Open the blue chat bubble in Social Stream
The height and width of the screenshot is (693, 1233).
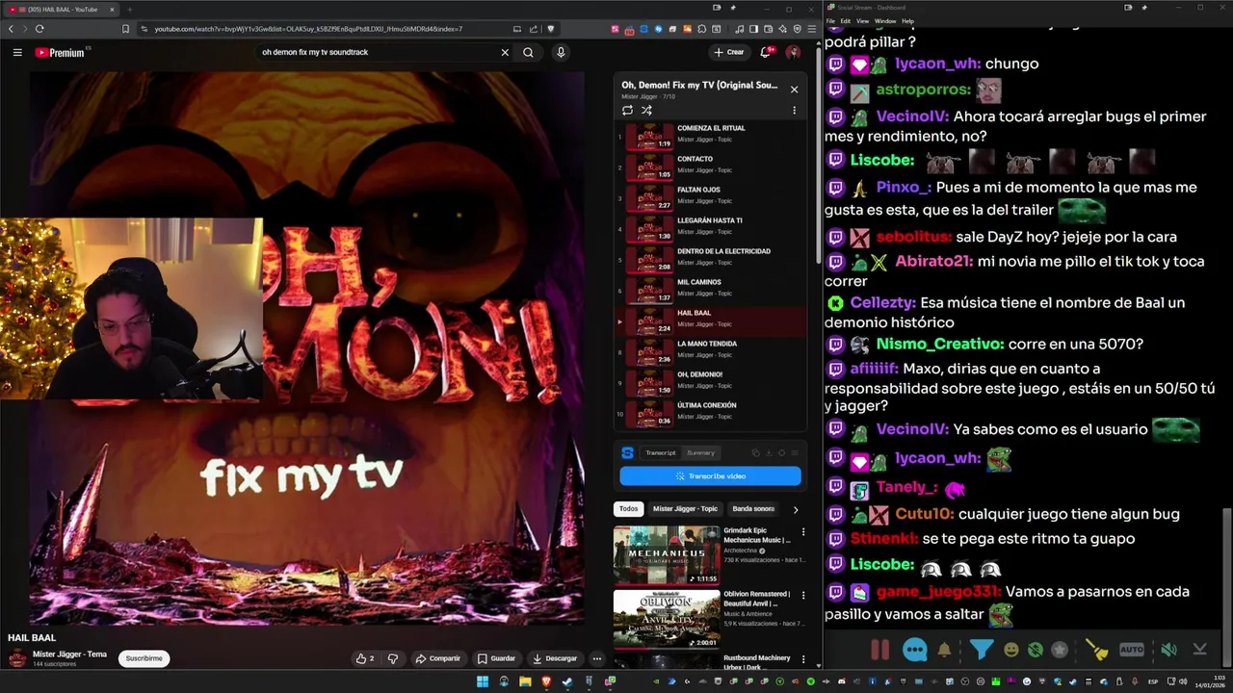pos(915,650)
